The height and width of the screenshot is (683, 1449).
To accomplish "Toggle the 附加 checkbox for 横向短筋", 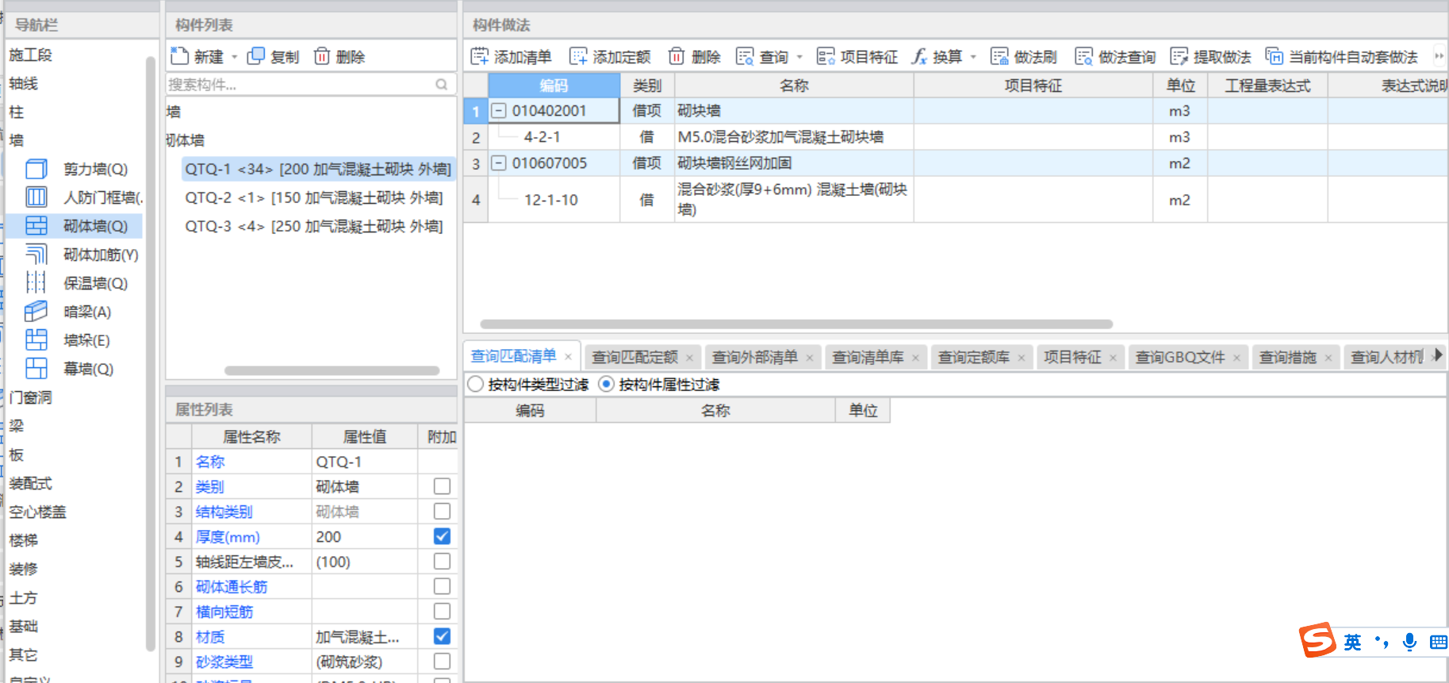I will click(x=443, y=612).
